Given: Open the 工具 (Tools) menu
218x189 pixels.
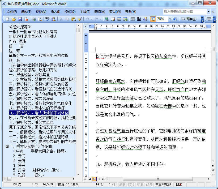Looking at the screenshot, I should [85, 12].
